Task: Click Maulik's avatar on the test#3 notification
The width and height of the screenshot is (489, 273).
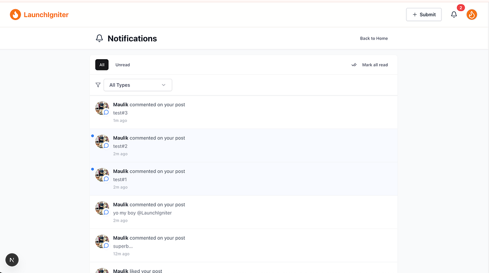Action: pos(101,108)
